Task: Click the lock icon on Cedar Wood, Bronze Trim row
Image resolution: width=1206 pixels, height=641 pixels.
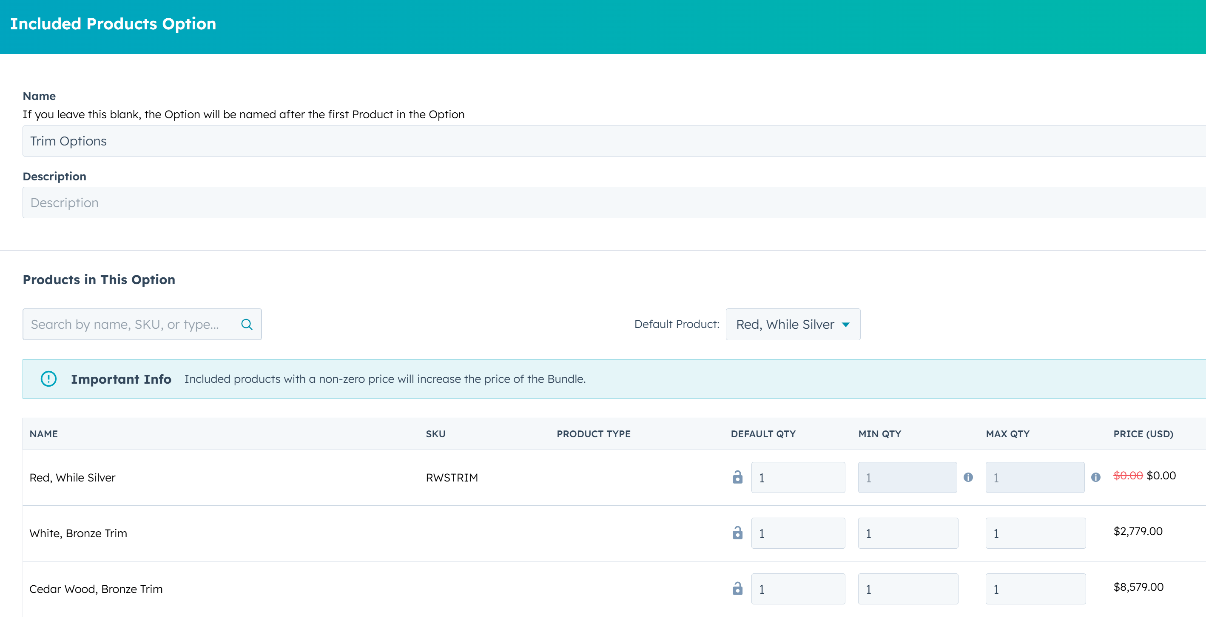Action: pyautogui.click(x=738, y=589)
